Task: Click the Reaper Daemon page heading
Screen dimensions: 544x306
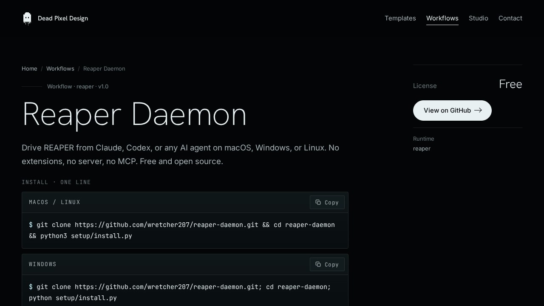Action: tap(134, 114)
